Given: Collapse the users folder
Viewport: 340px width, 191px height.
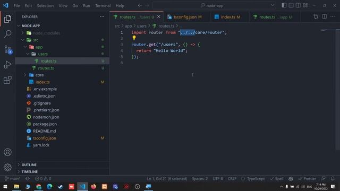Looking at the screenshot, I should pyautogui.click(x=28, y=54).
